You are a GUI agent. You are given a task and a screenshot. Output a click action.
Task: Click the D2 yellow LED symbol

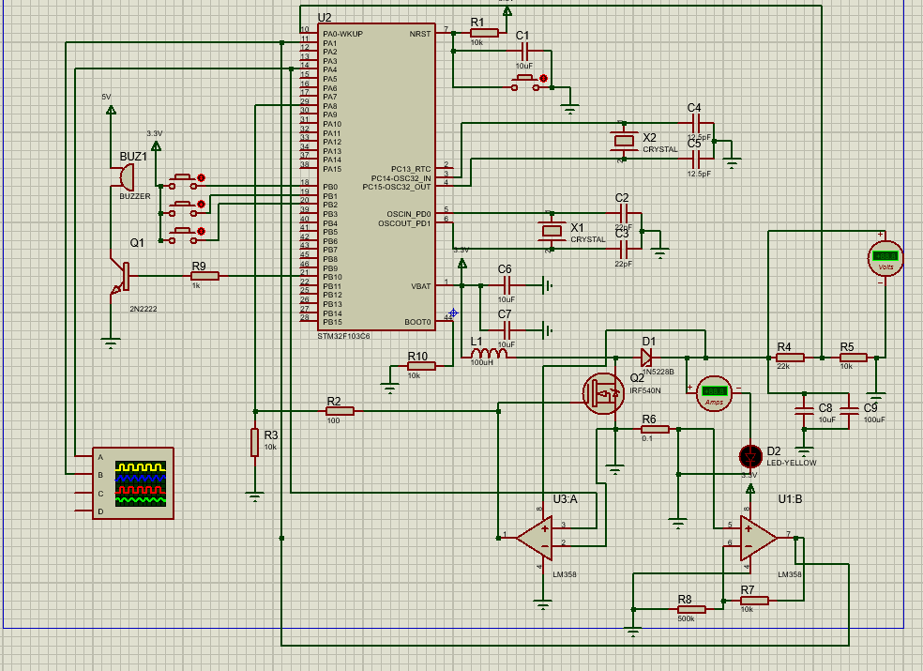750,457
